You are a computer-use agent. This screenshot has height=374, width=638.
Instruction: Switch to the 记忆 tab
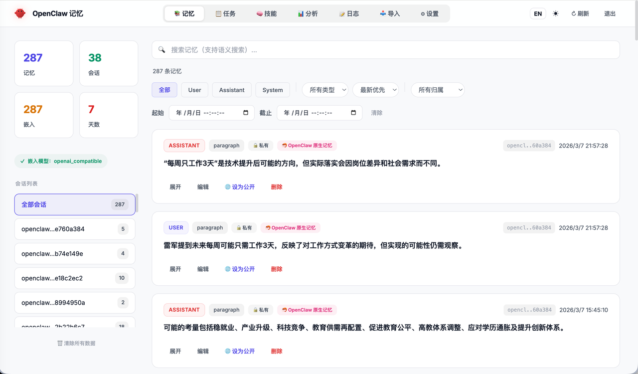pos(184,13)
